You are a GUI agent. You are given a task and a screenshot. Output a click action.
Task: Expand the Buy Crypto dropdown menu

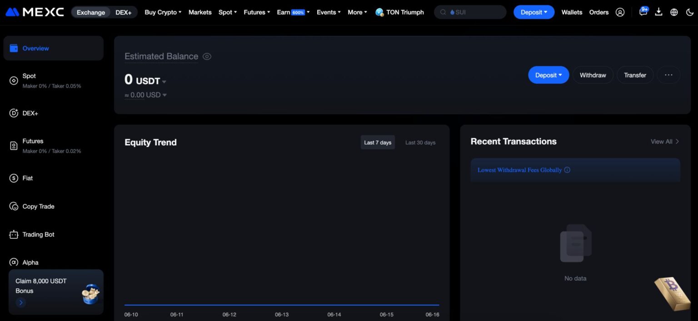pyautogui.click(x=163, y=12)
